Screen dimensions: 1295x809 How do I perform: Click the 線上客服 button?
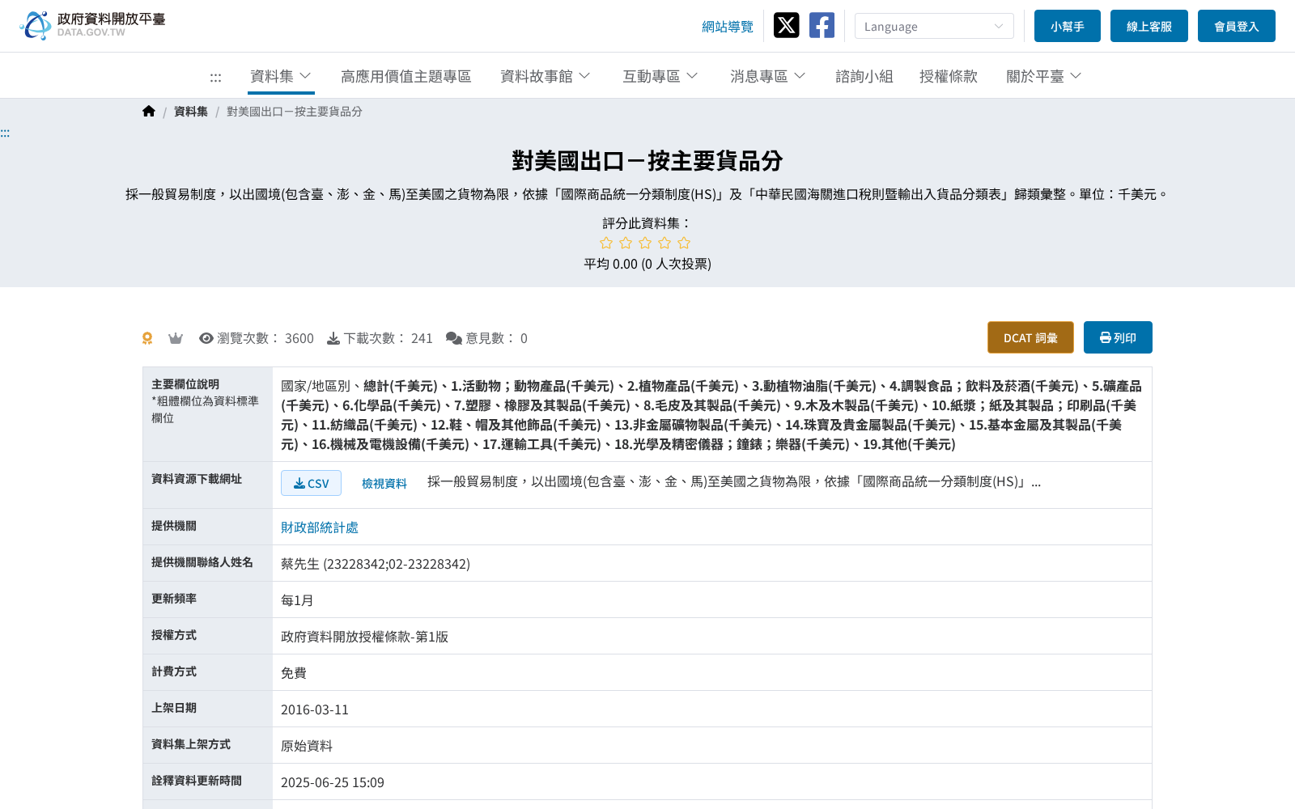(x=1149, y=26)
